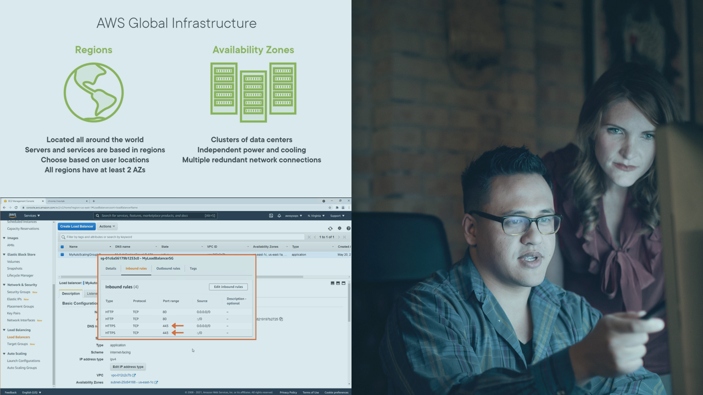
Task: Toggle the MyAutoScalingGroup row checkbox
Action: point(62,255)
